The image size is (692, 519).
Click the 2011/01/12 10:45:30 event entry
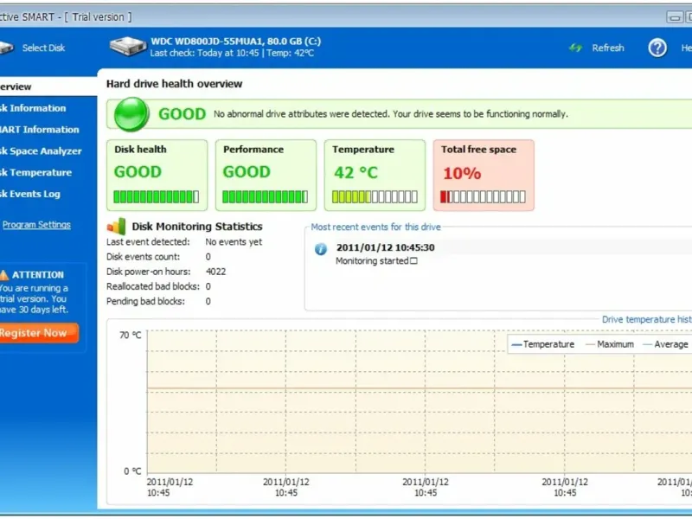point(385,247)
